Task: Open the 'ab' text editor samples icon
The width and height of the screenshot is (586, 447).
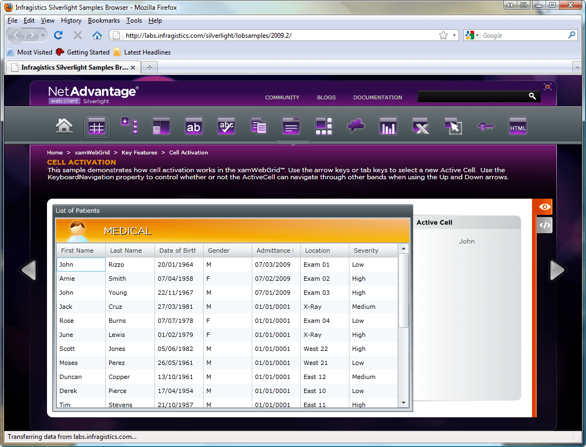Action: tap(193, 125)
